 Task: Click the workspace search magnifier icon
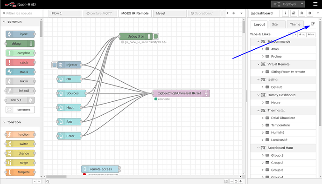coord(48,181)
